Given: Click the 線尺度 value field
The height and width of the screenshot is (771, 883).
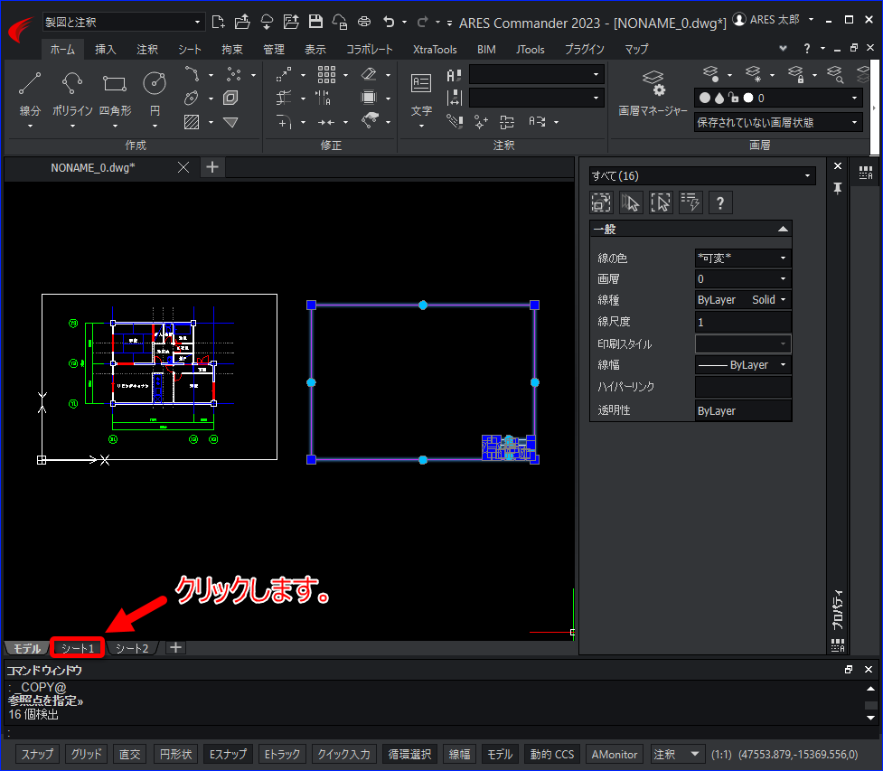Looking at the screenshot, I should [x=743, y=322].
